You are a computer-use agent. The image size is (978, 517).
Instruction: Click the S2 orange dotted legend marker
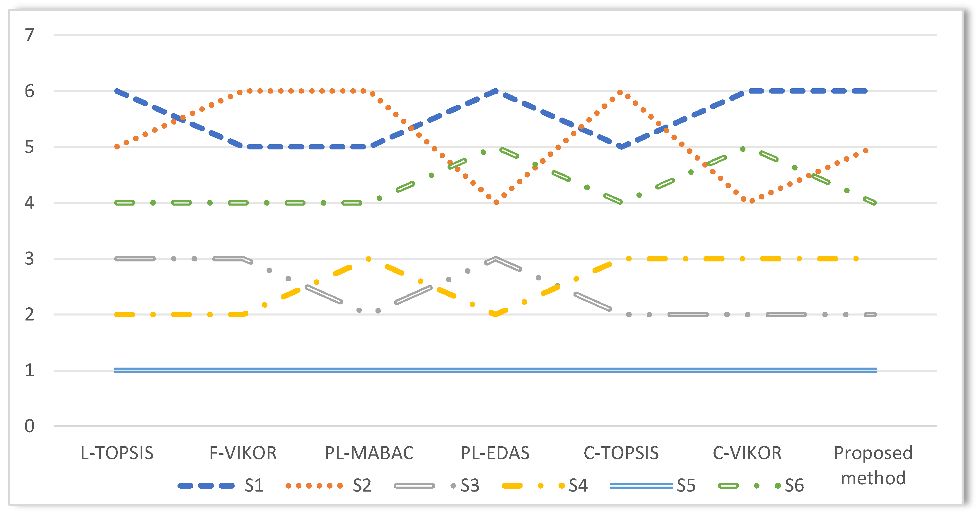(x=314, y=485)
